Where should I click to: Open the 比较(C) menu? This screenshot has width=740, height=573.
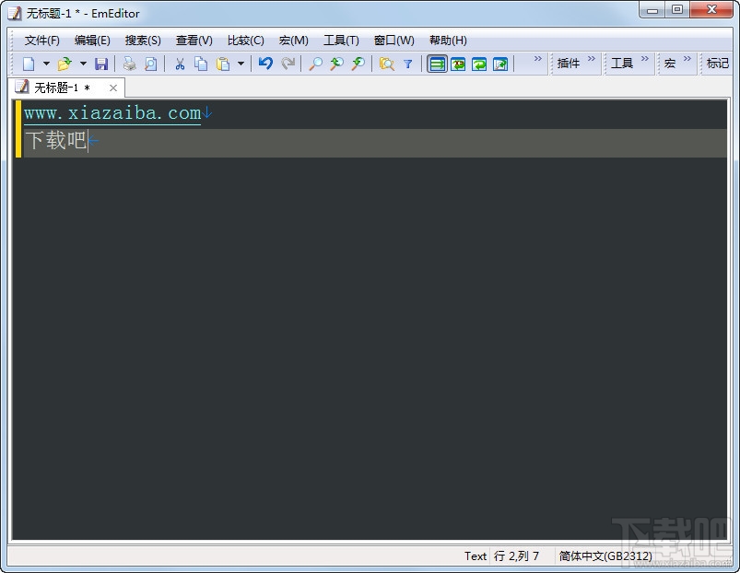point(246,41)
